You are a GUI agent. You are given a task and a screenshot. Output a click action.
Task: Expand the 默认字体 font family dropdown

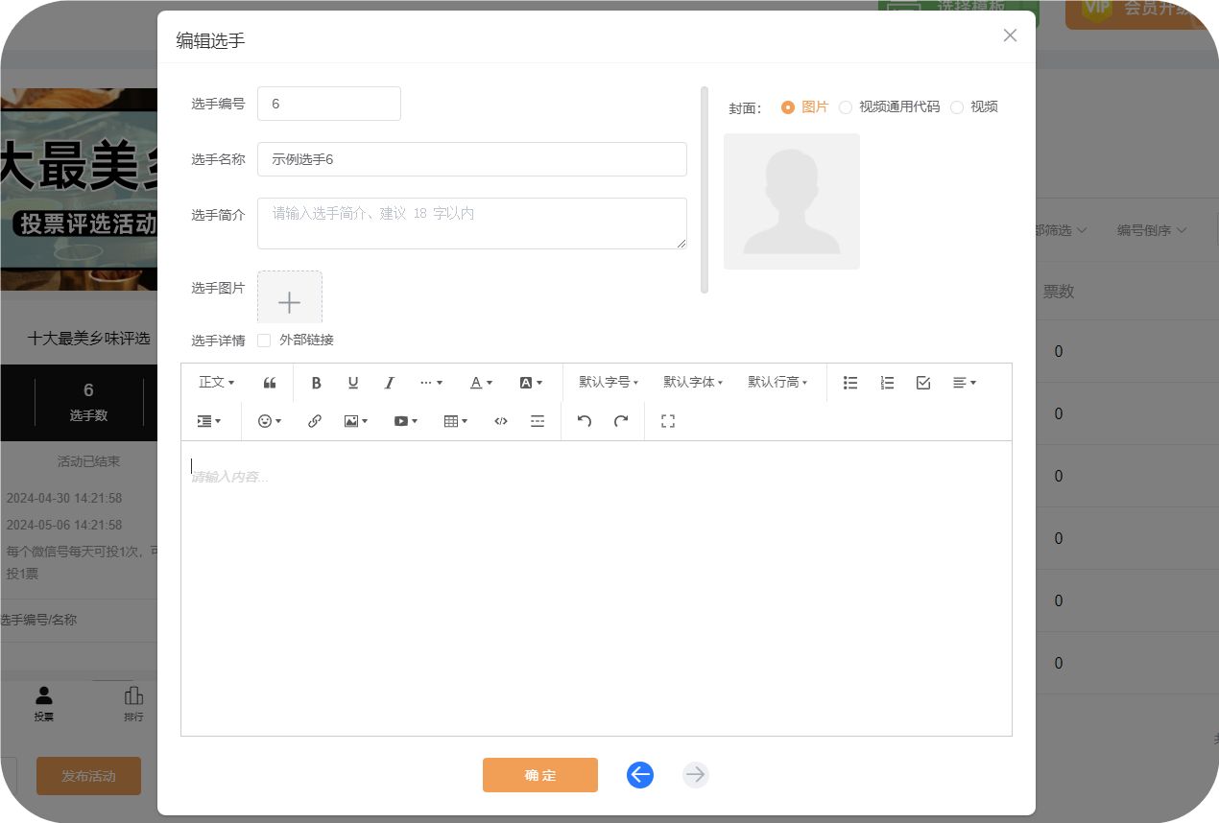coord(693,383)
